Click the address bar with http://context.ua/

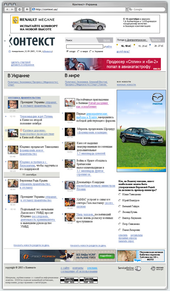click(x=78, y=9)
